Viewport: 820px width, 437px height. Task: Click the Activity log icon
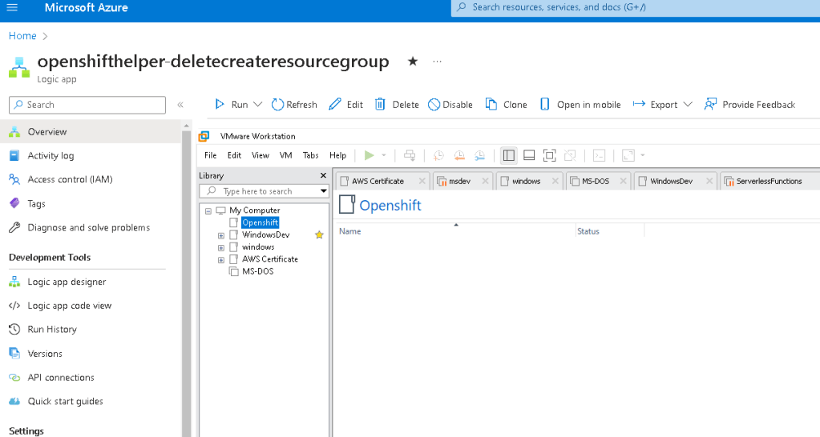click(x=14, y=155)
